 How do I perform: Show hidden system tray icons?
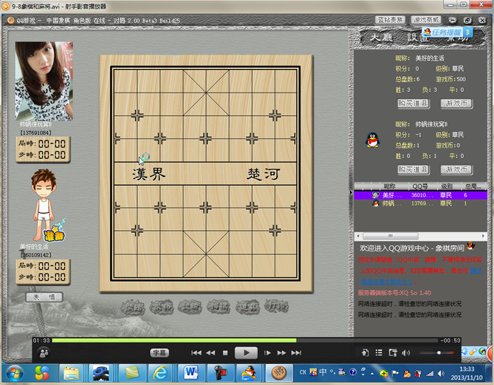coord(372,374)
